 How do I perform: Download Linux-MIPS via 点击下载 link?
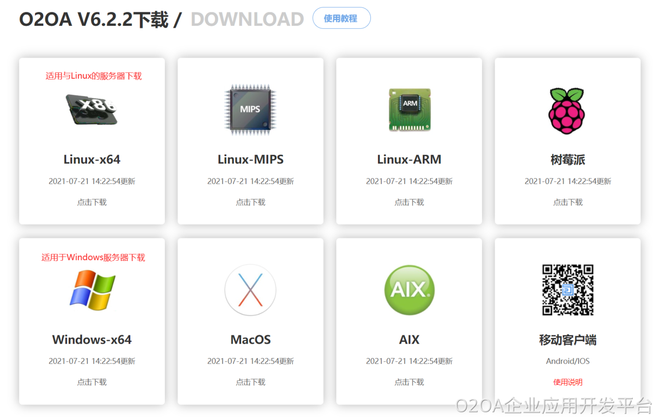[x=250, y=202]
